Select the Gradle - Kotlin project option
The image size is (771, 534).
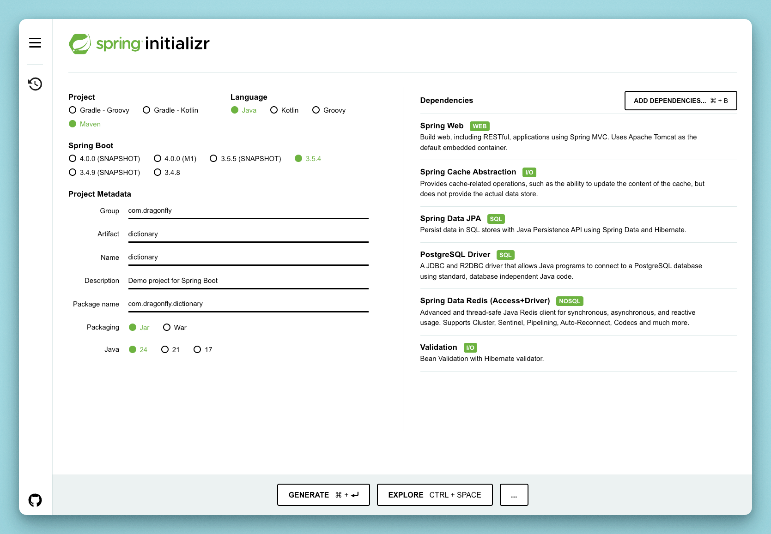tap(146, 110)
